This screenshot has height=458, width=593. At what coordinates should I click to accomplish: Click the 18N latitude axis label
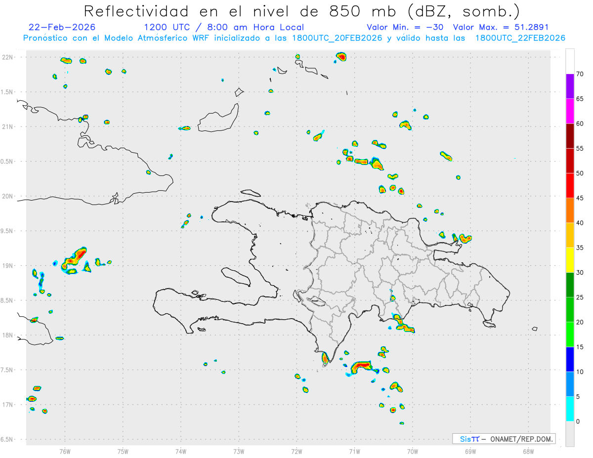(x=7, y=335)
